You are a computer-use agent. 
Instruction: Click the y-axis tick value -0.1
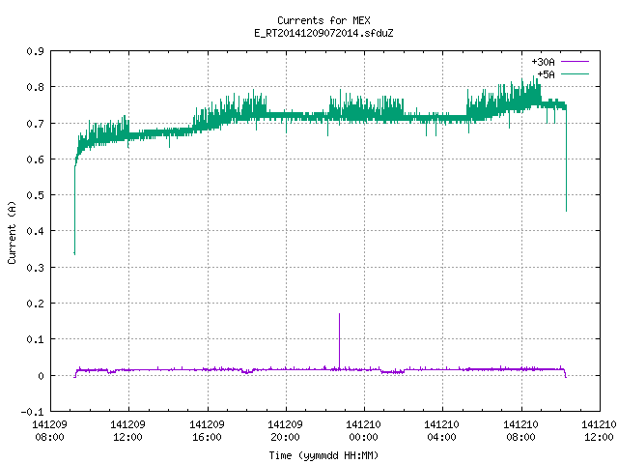(x=32, y=412)
